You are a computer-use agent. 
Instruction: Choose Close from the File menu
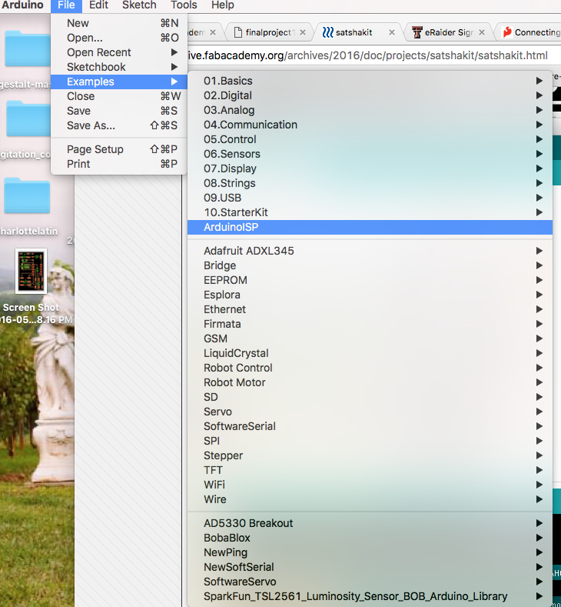pos(118,96)
